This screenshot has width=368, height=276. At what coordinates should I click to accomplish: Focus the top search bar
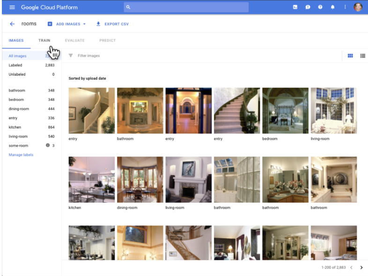tap(186, 7)
